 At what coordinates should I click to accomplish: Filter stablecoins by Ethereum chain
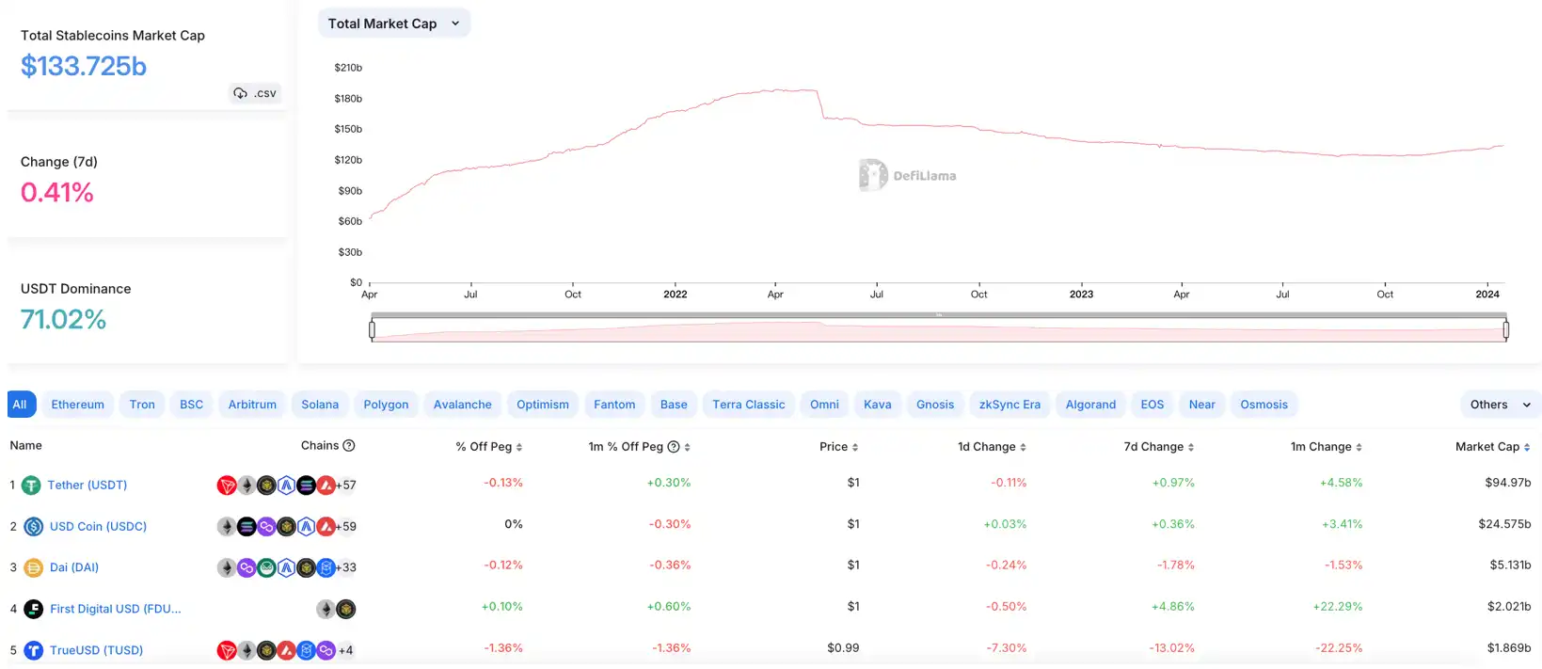click(78, 405)
